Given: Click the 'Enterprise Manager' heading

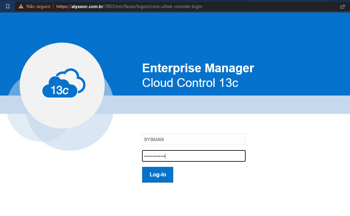Looking at the screenshot, I should click(198, 68).
